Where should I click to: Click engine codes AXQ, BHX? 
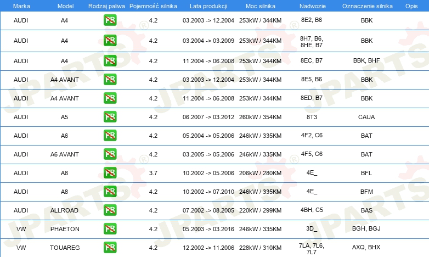tap(366, 247)
